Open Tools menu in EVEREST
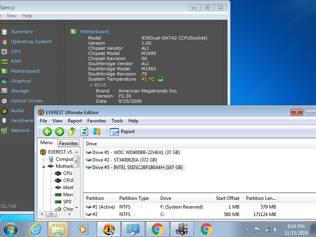Viewport: 316px width, 237px height. coord(117,121)
